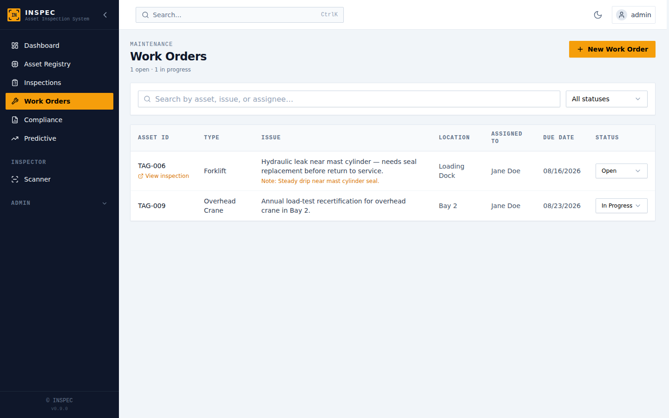Open the Compliance section
669x418 pixels.
point(59,120)
